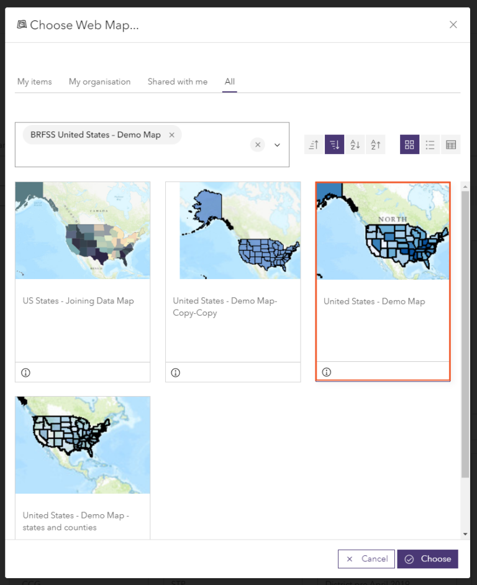Sort by date ascending icon
Screen dimensions: 477x585
click(x=314, y=144)
